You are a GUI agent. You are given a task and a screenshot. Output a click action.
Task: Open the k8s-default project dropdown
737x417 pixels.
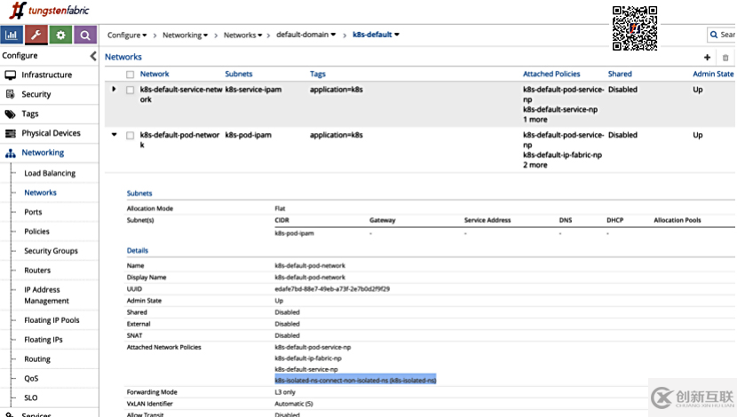click(376, 35)
